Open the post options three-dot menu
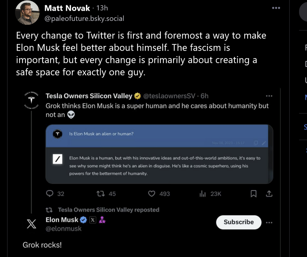The height and width of the screenshot is (257, 307). tap(276, 8)
